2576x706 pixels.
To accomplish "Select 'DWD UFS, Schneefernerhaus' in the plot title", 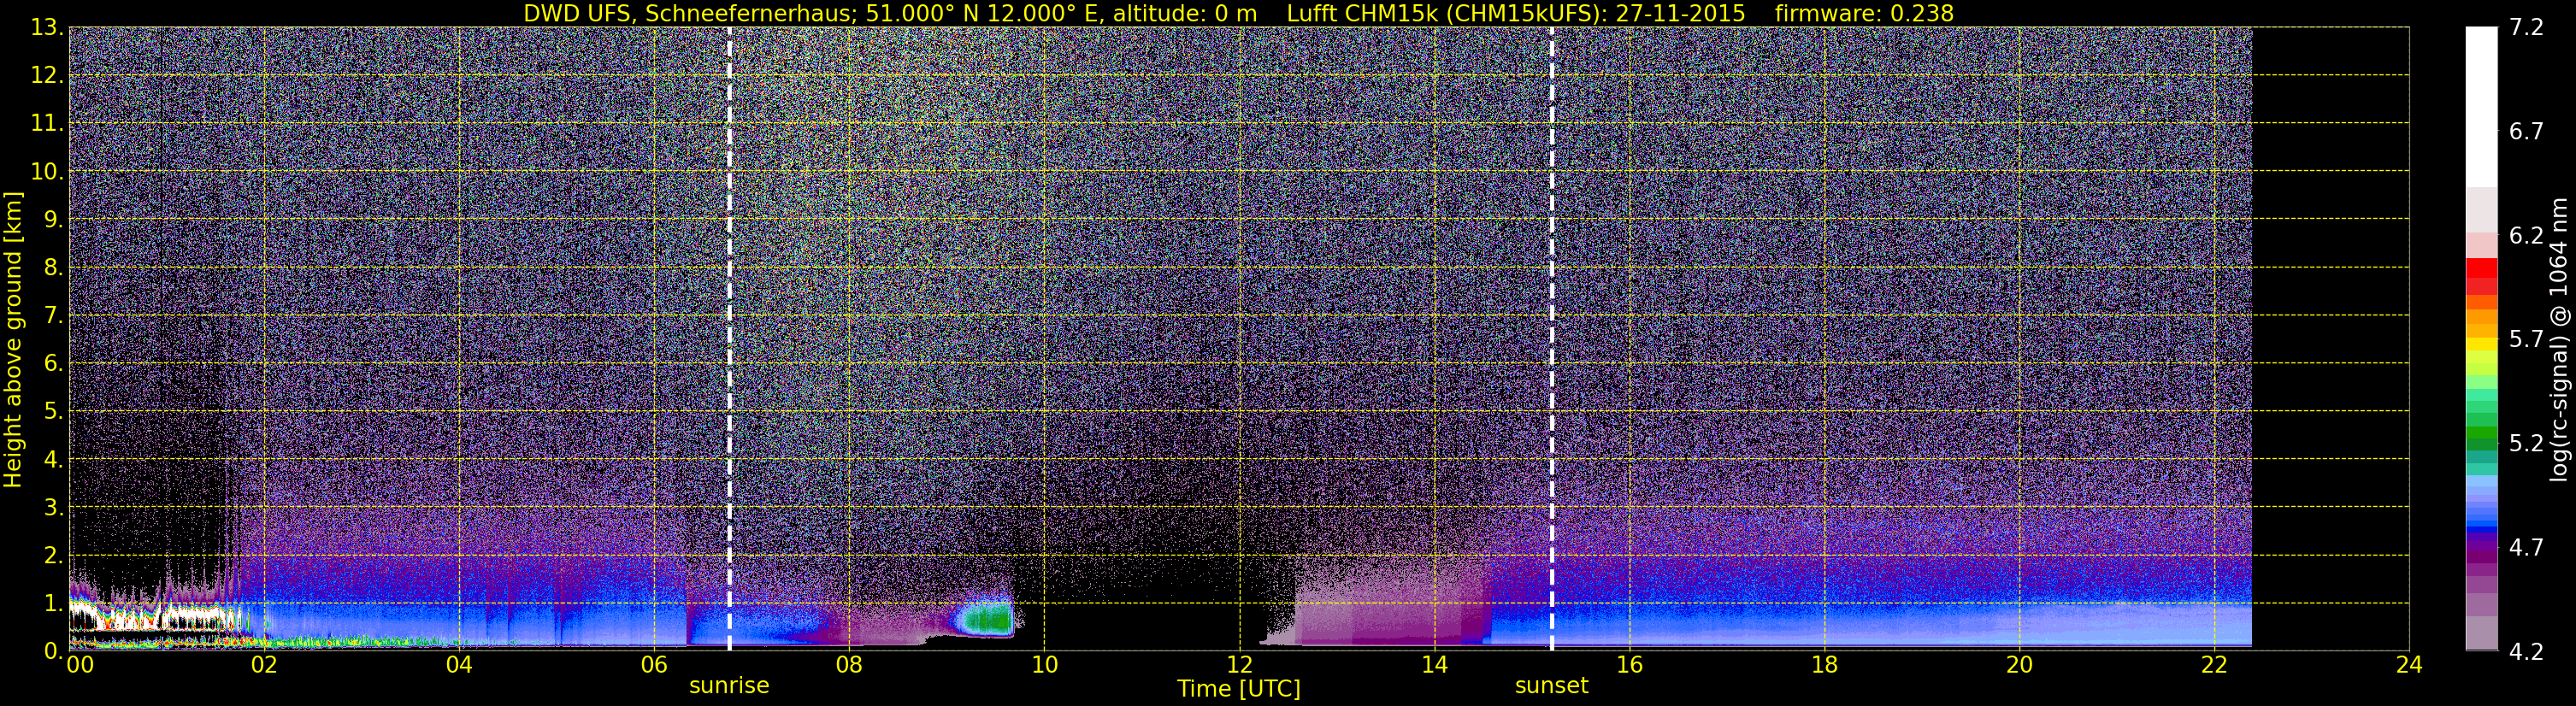I will [x=689, y=13].
